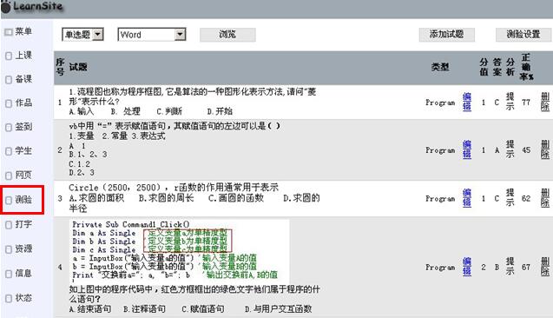Screen dimensions: 553x318
Task: Delete question 2 with 删除 link
Action: 545,149
